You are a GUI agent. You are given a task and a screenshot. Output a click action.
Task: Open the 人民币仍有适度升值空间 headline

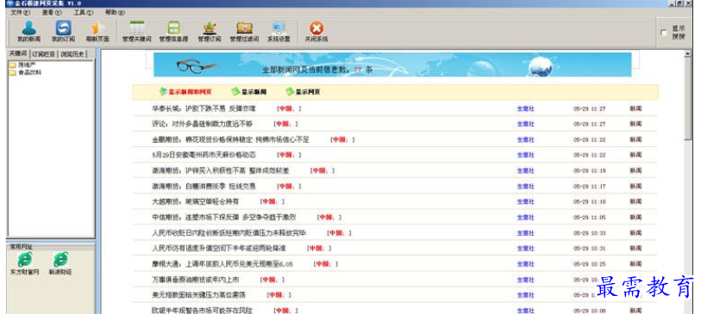pos(219,249)
